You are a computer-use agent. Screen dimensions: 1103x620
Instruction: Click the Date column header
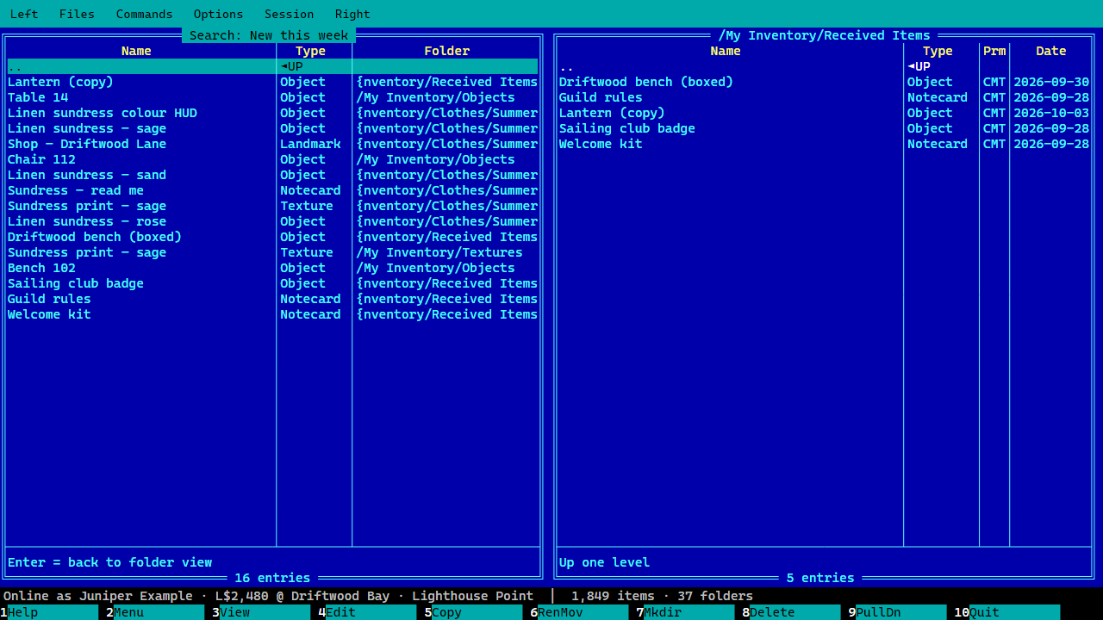click(x=1051, y=51)
